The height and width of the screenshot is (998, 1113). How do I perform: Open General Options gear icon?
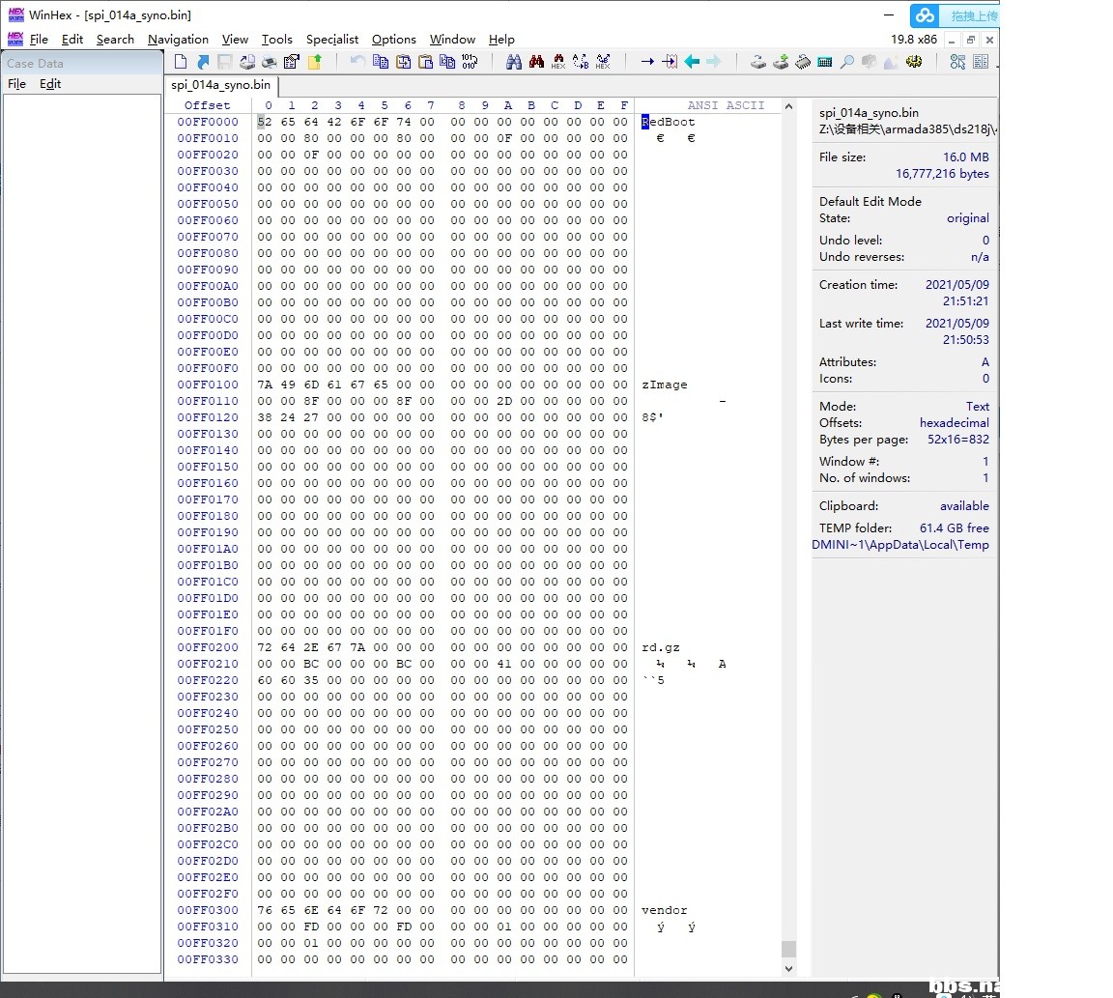(x=914, y=62)
